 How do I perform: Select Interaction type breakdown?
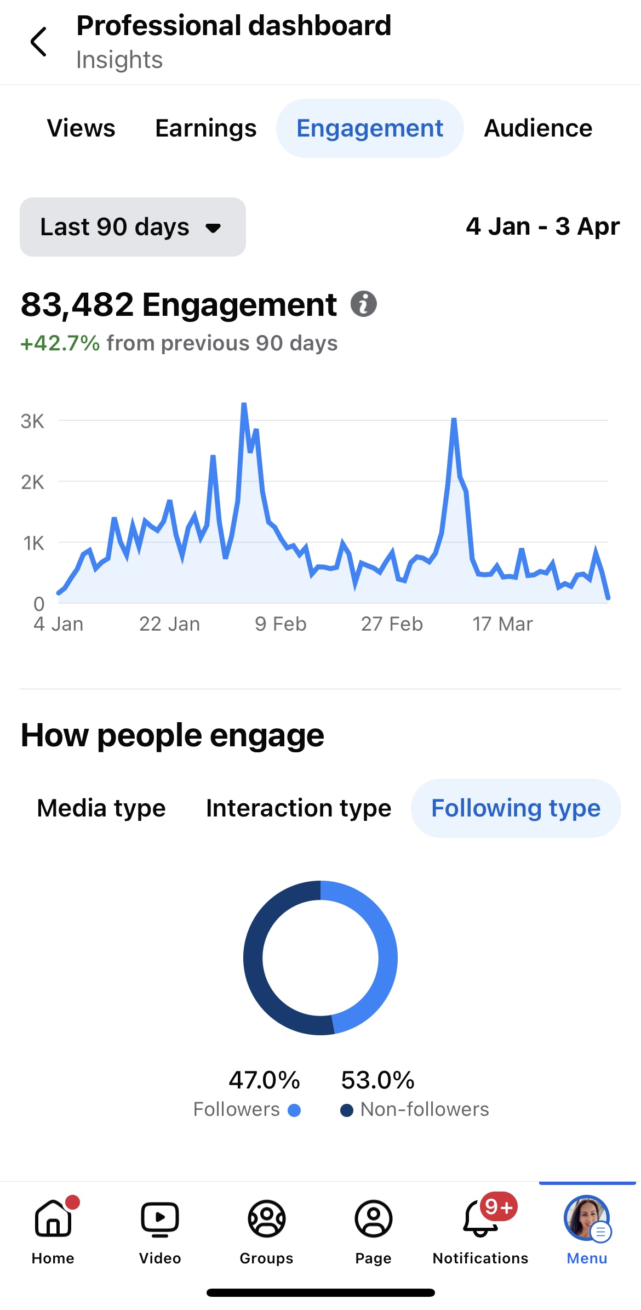[x=299, y=808]
